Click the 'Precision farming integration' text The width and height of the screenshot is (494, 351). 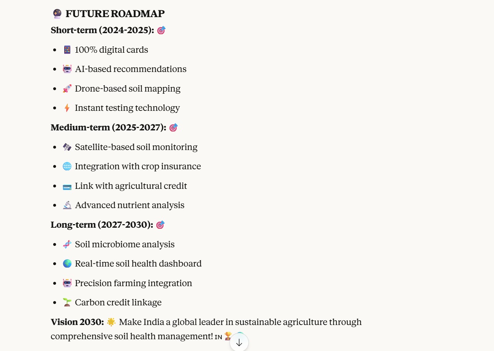[x=133, y=283]
